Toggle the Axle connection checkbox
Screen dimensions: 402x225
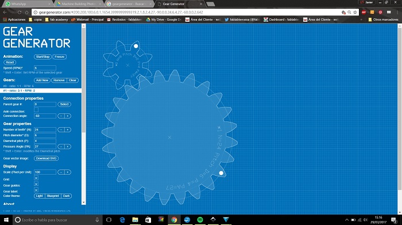[36, 110]
